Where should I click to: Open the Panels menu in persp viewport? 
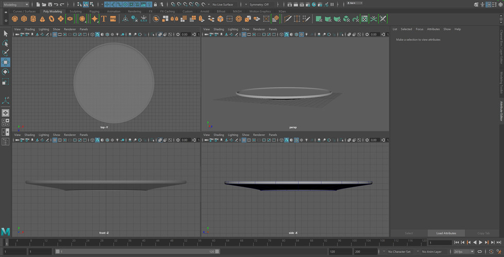coord(273,29)
